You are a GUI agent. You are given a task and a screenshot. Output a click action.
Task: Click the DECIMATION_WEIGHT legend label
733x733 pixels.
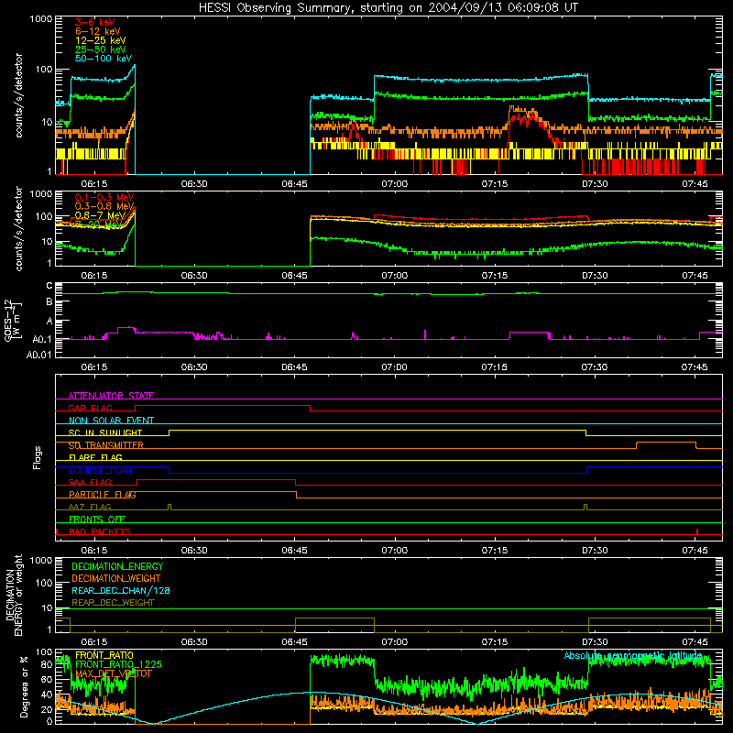[116, 579]
